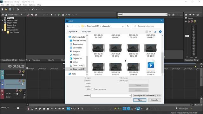The image size is (203, 114).
Task: Expand the address bar path dropdown
Action: (x=123, y=26)
